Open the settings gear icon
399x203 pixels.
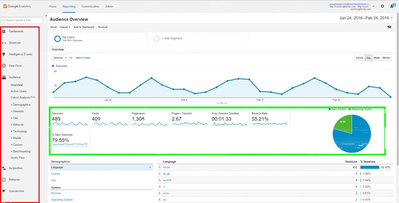(x=382, y=6)
